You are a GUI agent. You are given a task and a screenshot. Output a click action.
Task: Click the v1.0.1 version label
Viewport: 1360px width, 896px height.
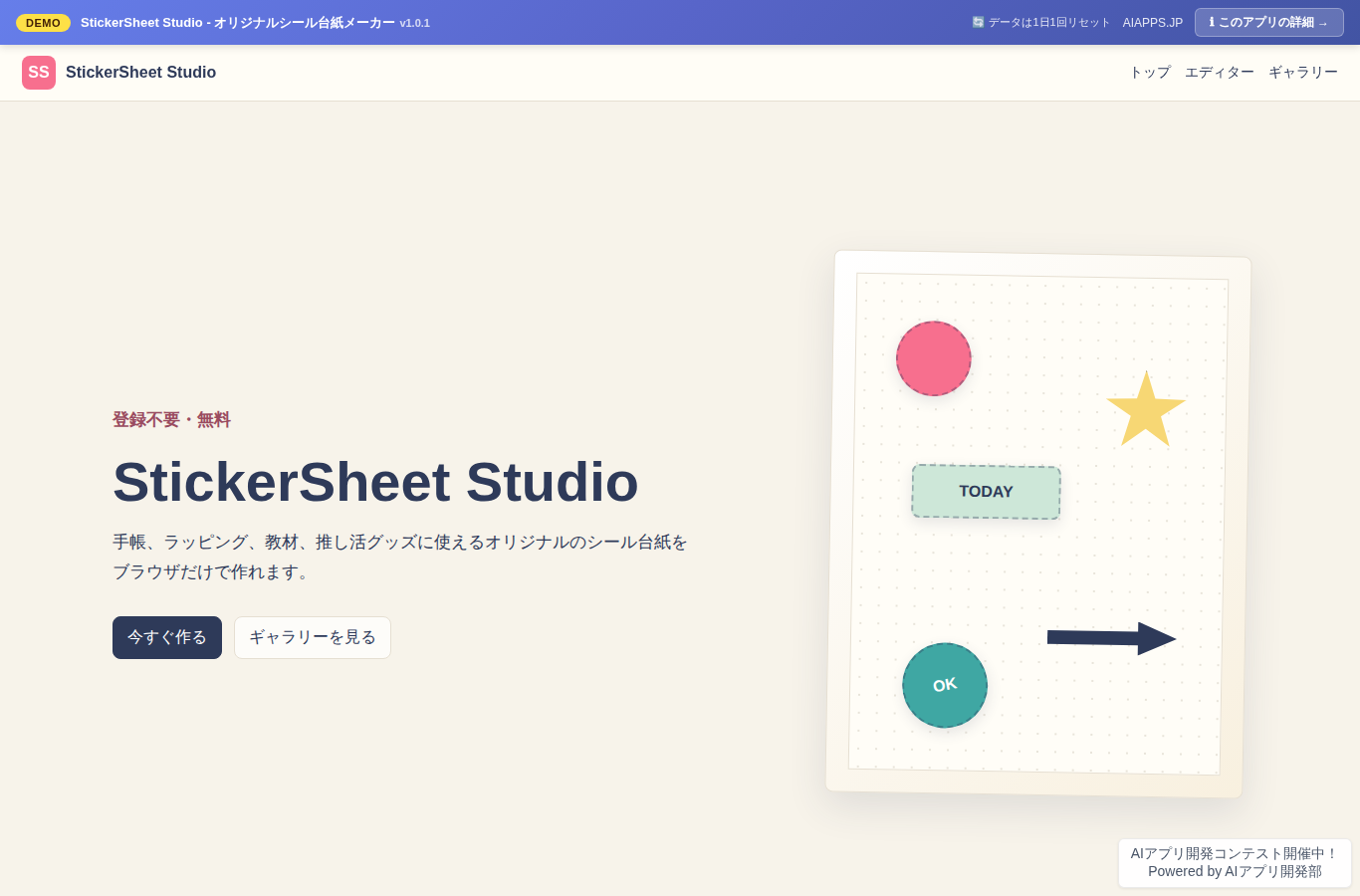415,23
